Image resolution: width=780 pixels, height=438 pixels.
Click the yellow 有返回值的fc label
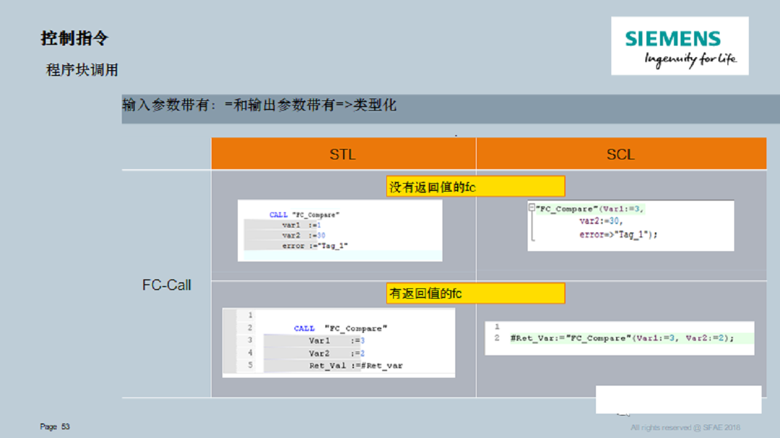(475, 294)
